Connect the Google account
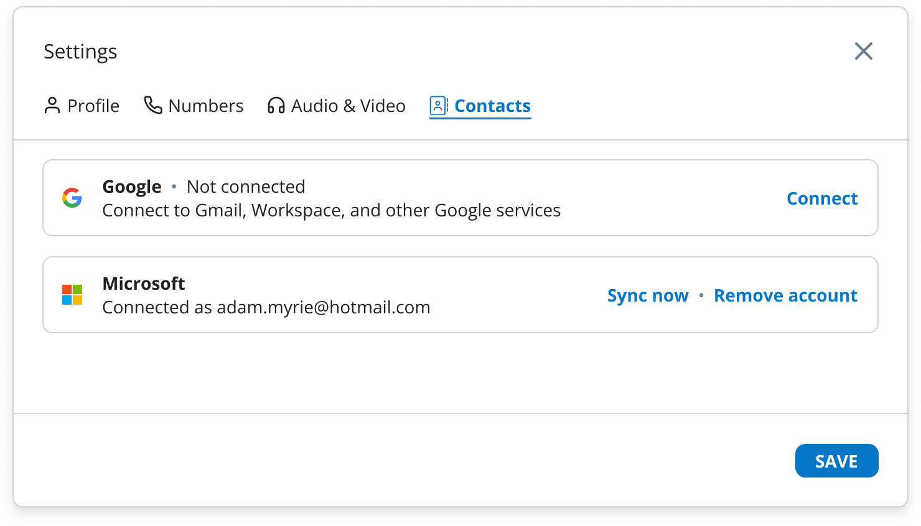 821,198
